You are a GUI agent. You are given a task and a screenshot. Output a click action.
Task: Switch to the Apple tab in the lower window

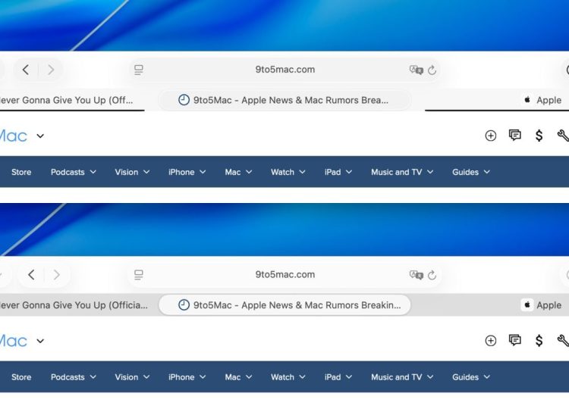point(542,305)
